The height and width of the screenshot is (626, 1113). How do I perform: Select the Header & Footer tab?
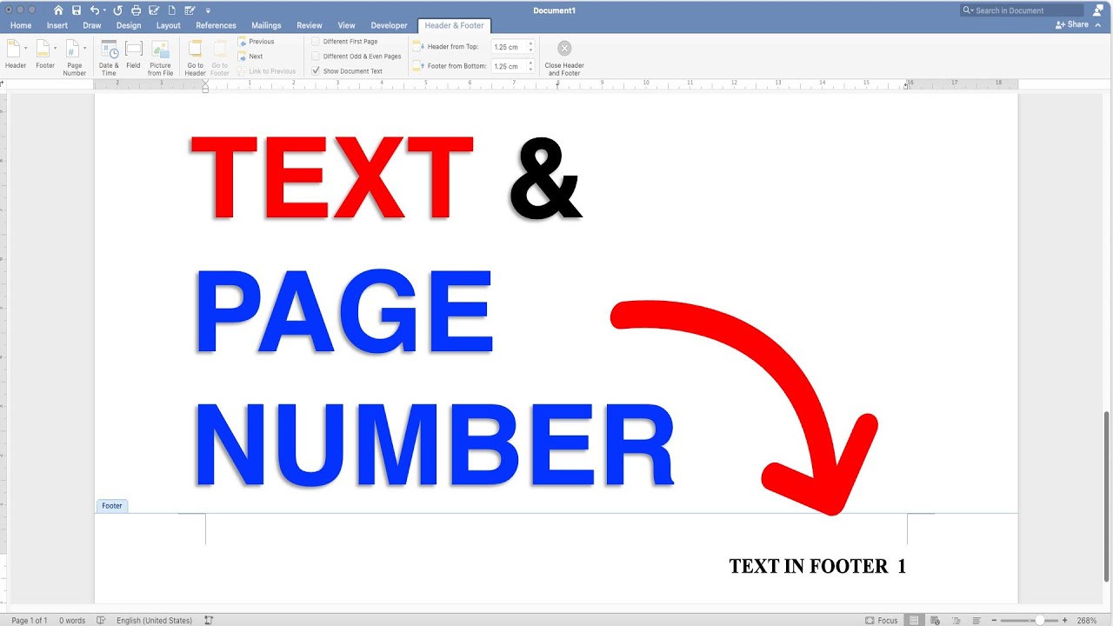click(454, 25)
